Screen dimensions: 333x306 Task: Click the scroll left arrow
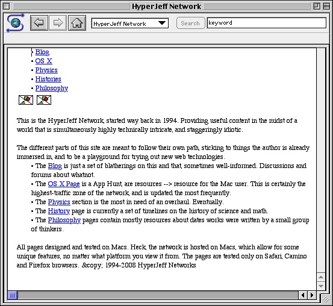point(303,295)
